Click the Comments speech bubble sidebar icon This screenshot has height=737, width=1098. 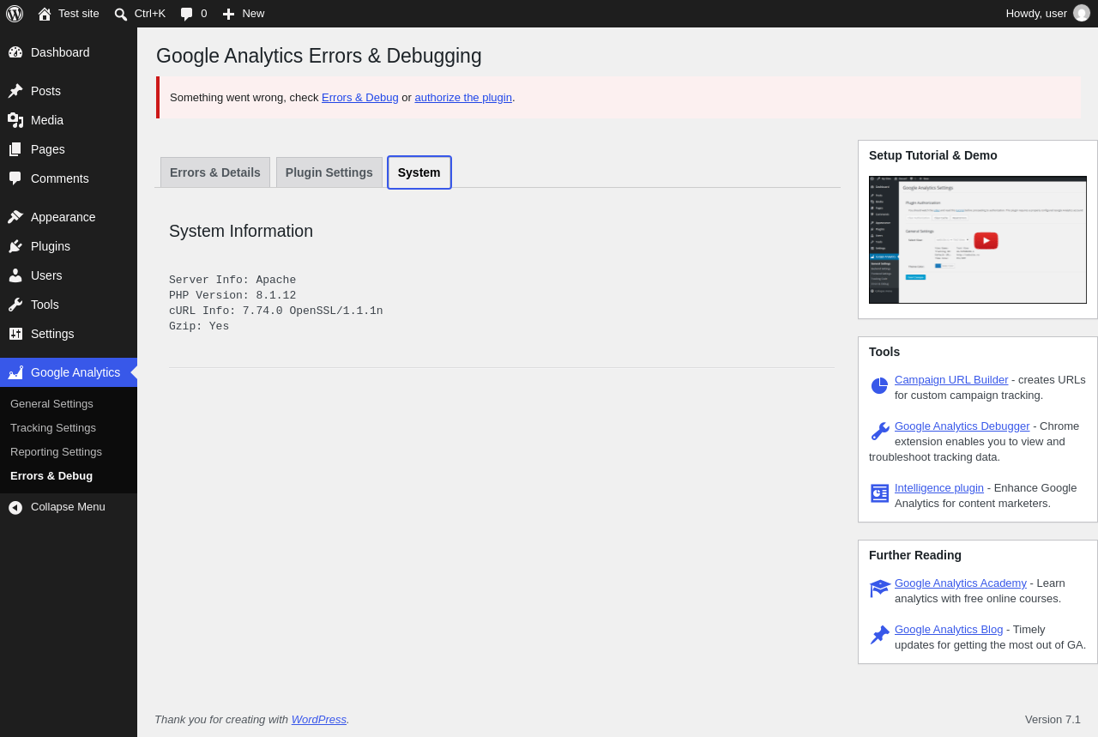click(x=15, y=178)
